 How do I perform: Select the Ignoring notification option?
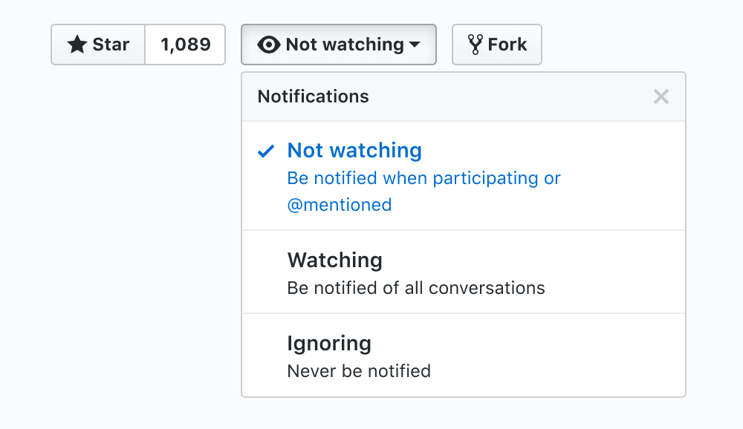(329, 344)
